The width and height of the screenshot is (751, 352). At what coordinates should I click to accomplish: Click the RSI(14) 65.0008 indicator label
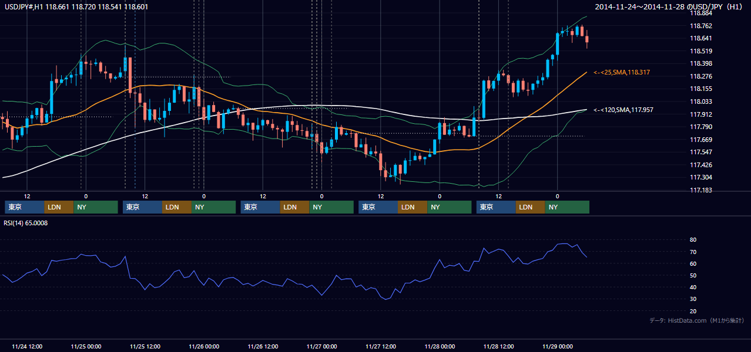click(x=25, y=223)
